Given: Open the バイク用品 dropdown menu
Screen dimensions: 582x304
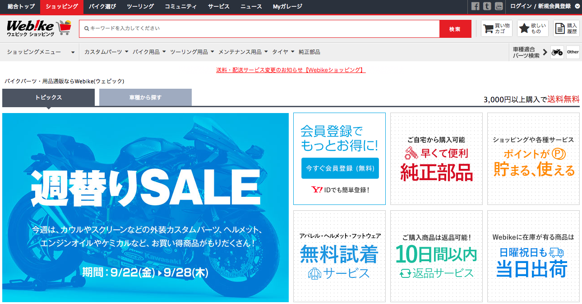Looking at the screenshot, I should (149, 52).
